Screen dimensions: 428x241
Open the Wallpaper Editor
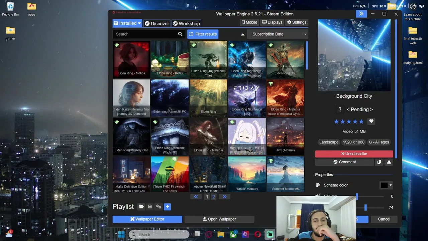click(147, 219)
